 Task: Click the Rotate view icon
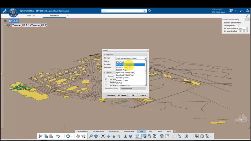[113, 136]
